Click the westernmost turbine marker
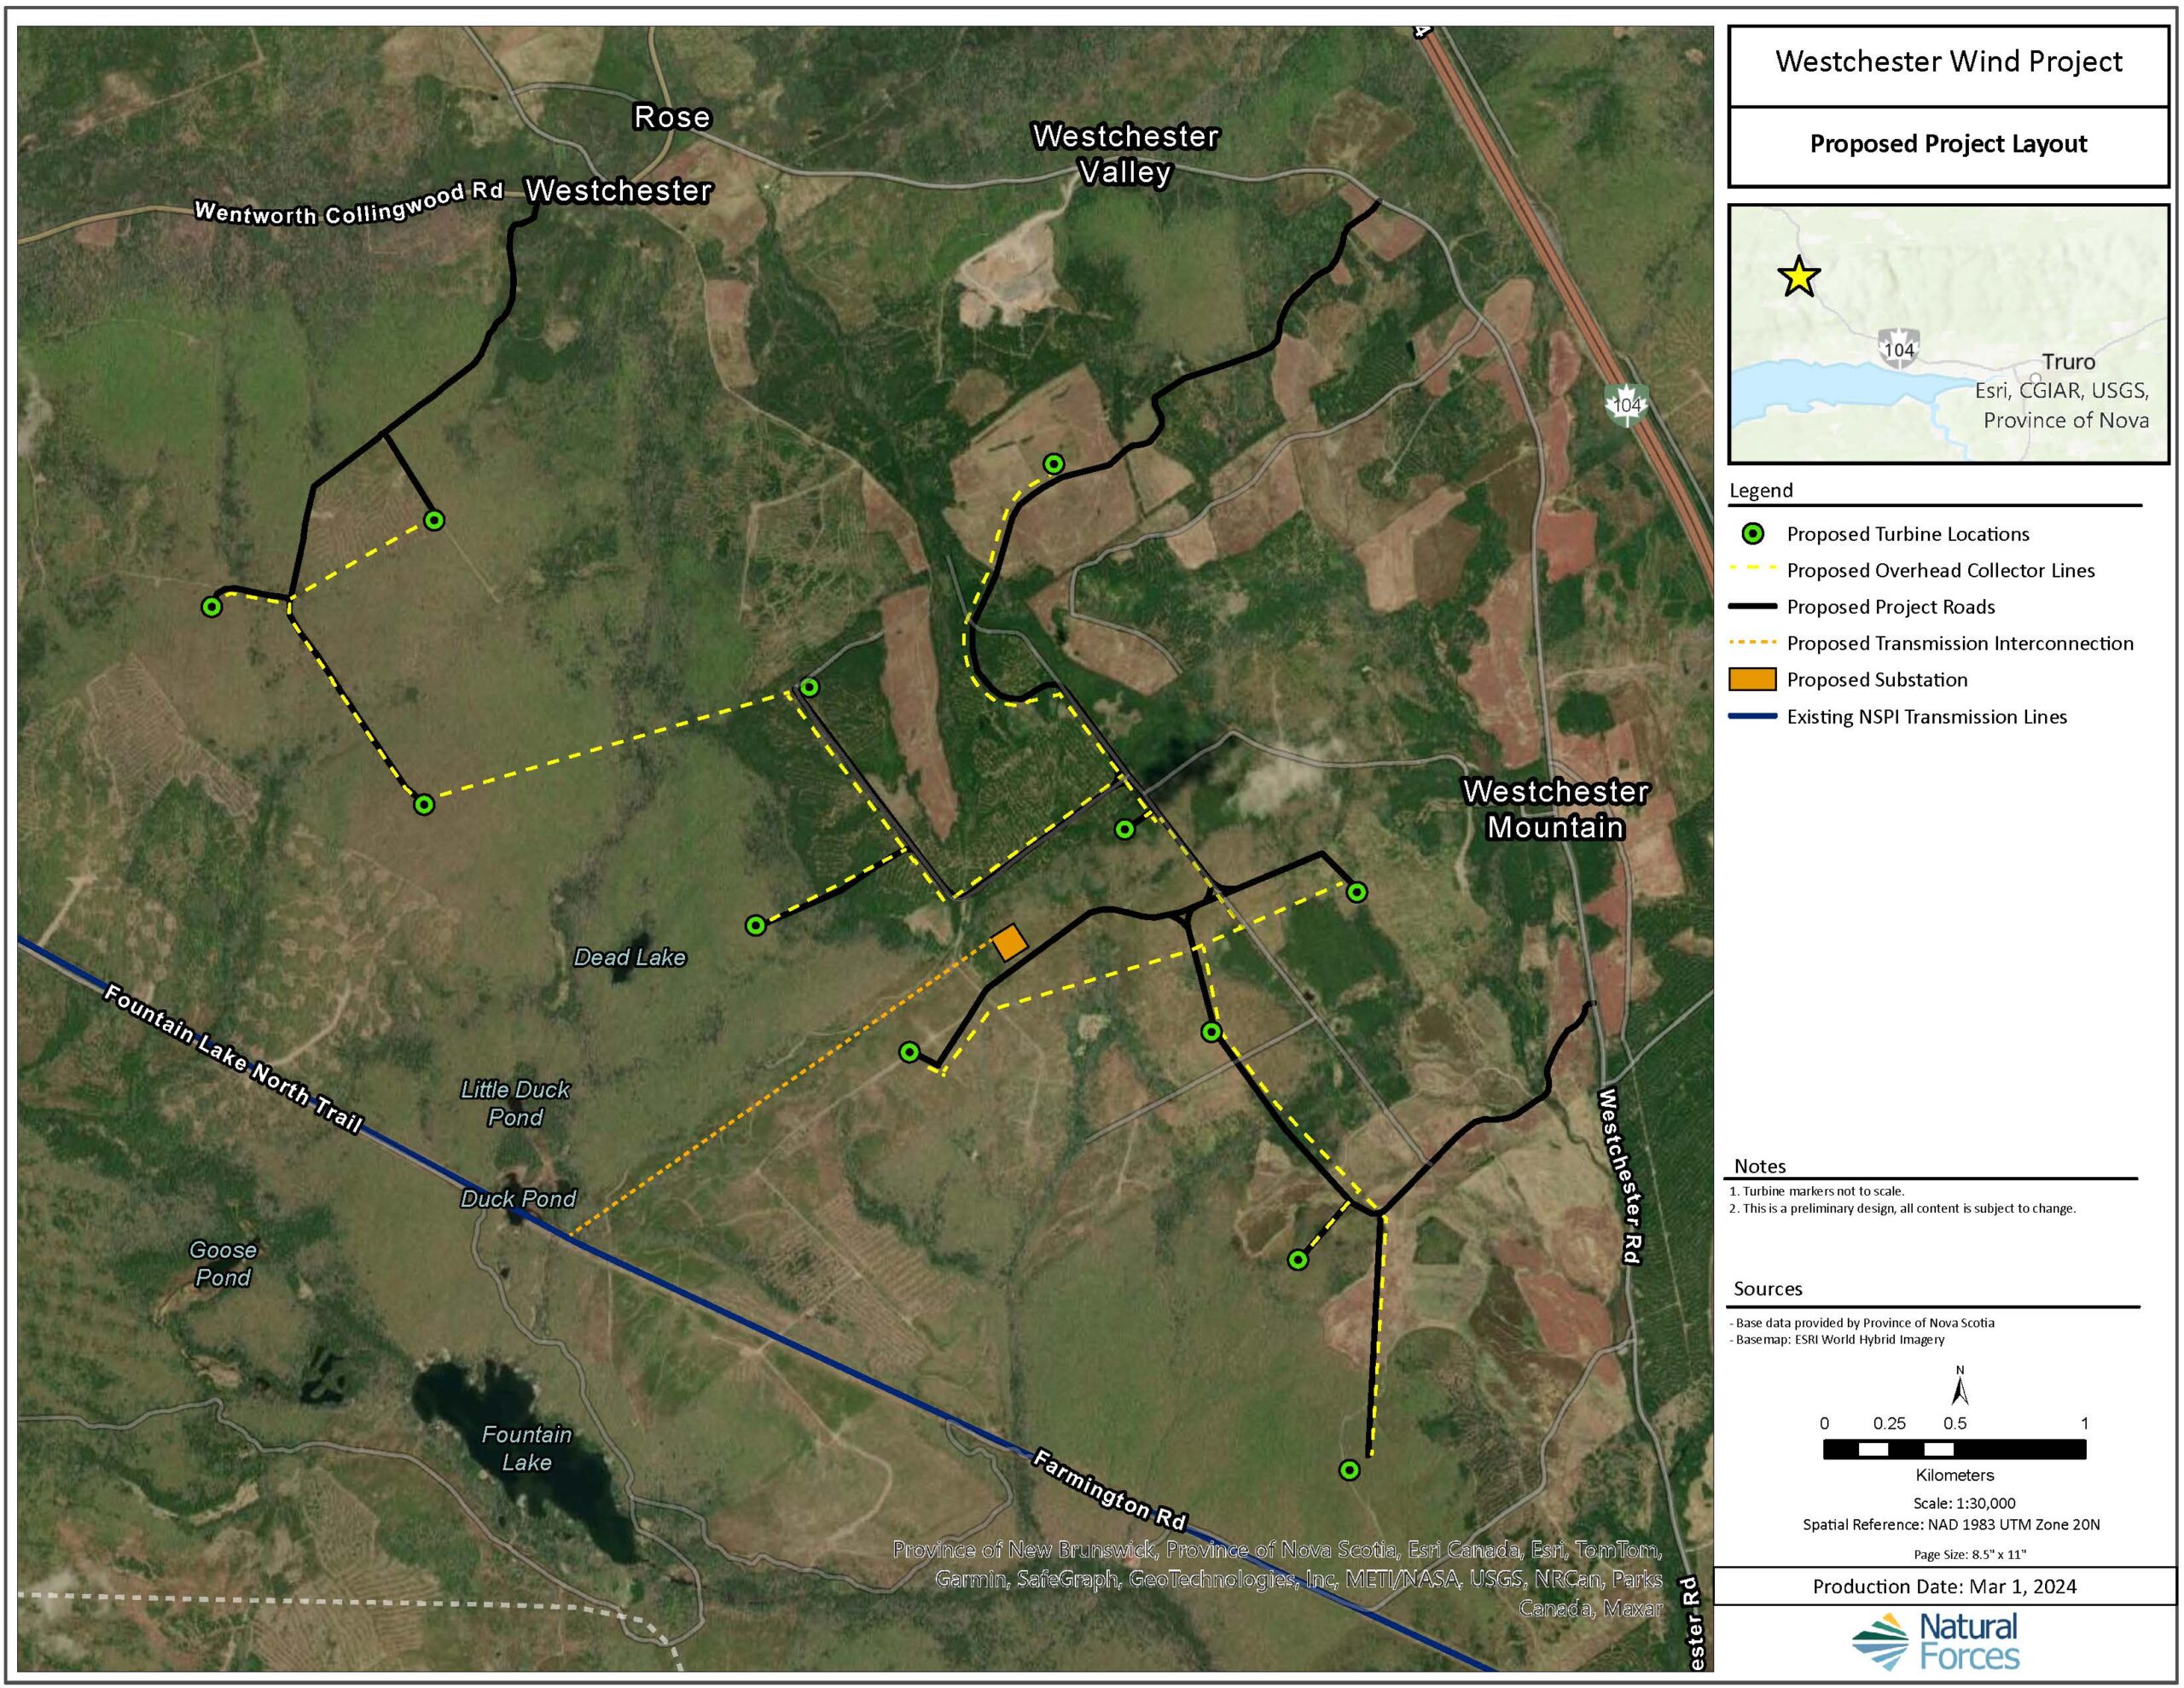Viewport: 2184px width, 1688px height. pos(211,607)
